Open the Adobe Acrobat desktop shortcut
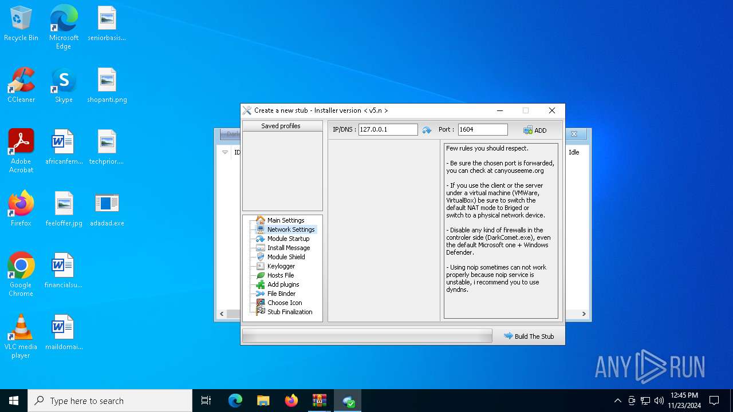 (x=21, y=150)
